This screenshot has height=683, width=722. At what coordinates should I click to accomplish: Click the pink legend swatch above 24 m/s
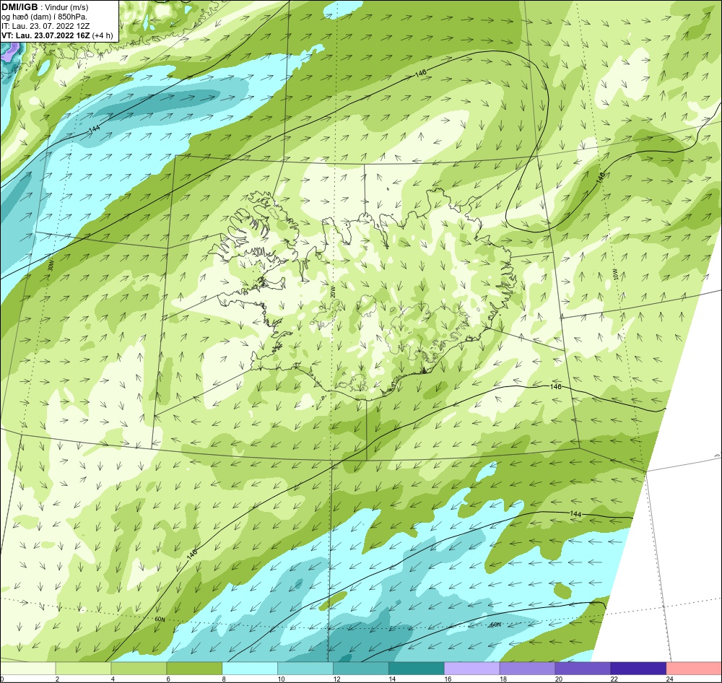tap(694, 669)
